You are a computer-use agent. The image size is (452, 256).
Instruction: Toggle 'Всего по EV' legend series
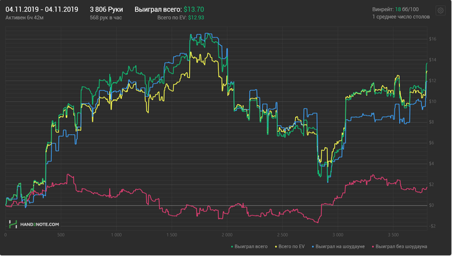(x=290, y=246)
